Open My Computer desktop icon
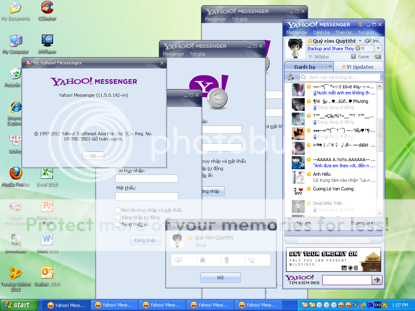Screen dimensions: 415x311 tap(16, 44)
